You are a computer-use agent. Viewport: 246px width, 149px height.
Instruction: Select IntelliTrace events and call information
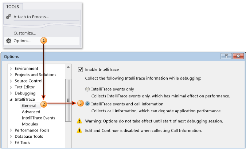pos(87,104)
